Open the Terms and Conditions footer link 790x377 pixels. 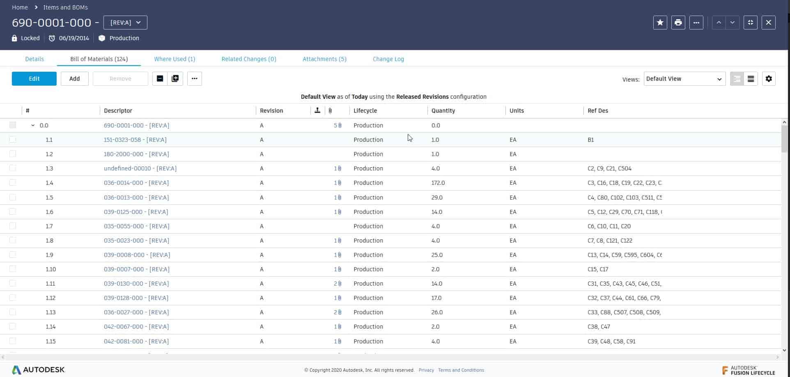click(461, 370)
